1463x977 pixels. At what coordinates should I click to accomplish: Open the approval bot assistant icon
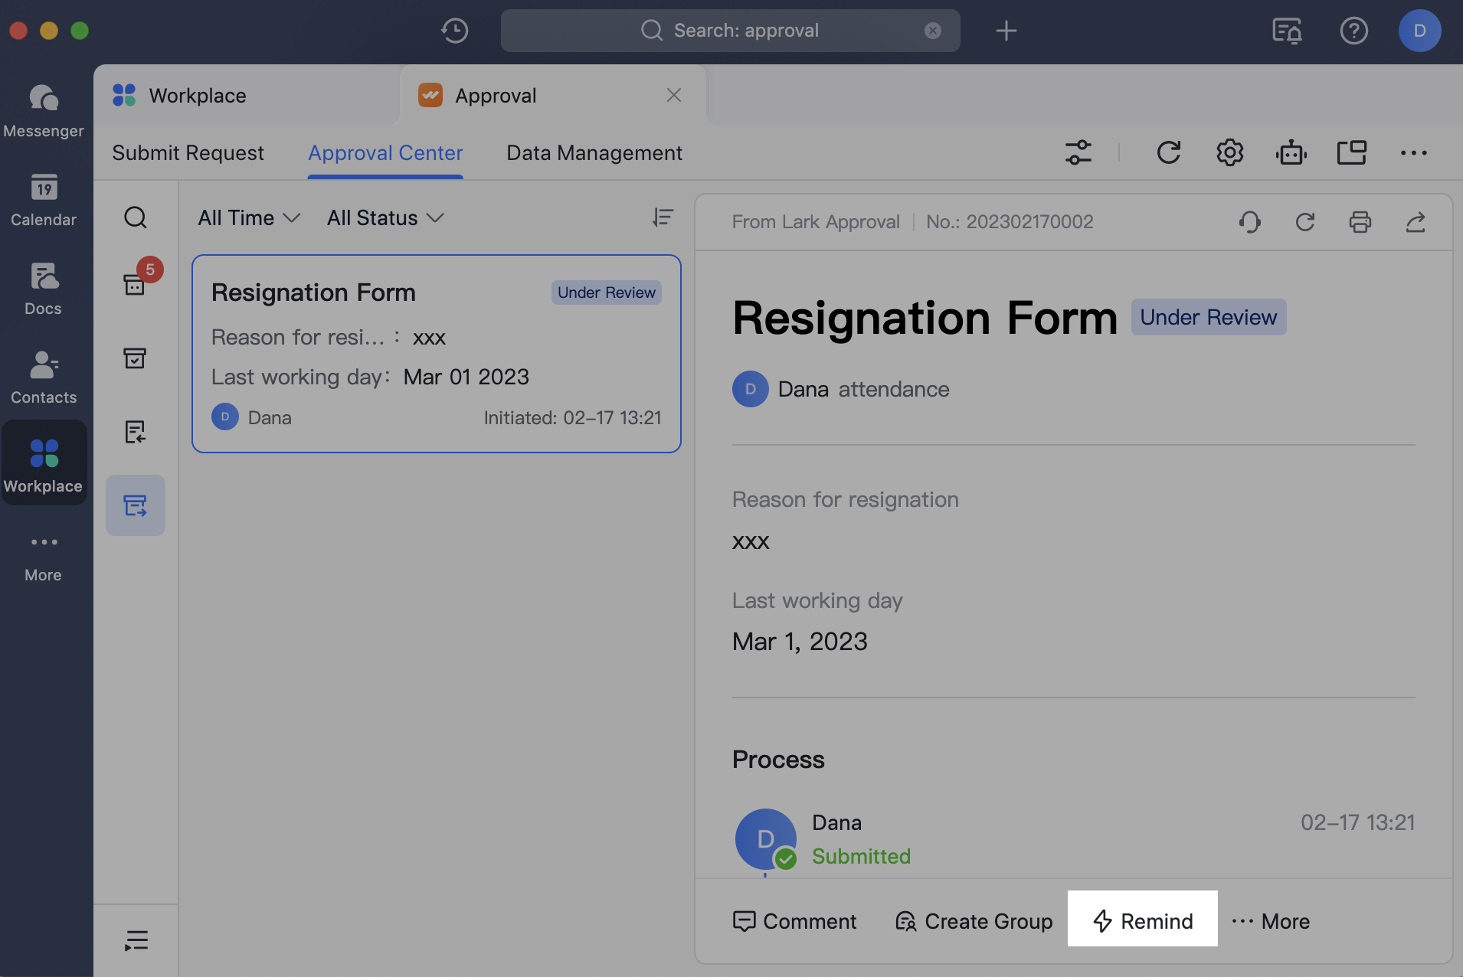(1291, 152)
